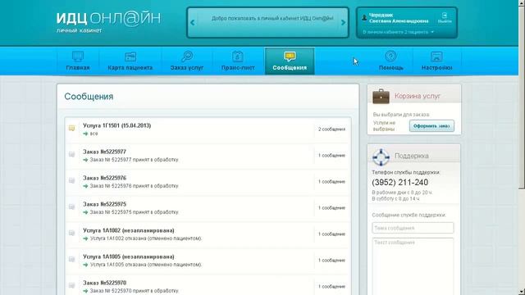
Task: Open the Прайс-лист tab
Action: 238,61
